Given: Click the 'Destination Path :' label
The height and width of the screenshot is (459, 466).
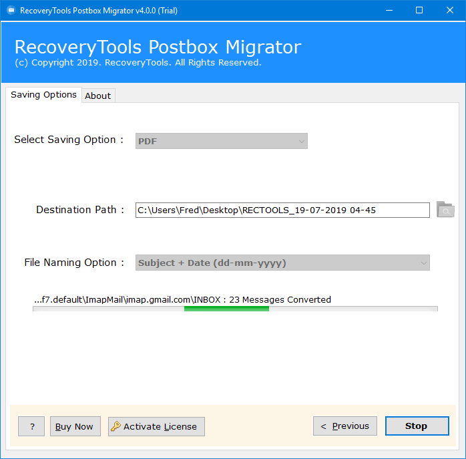Looking at the screenshot, I should [x=80, y=210].
